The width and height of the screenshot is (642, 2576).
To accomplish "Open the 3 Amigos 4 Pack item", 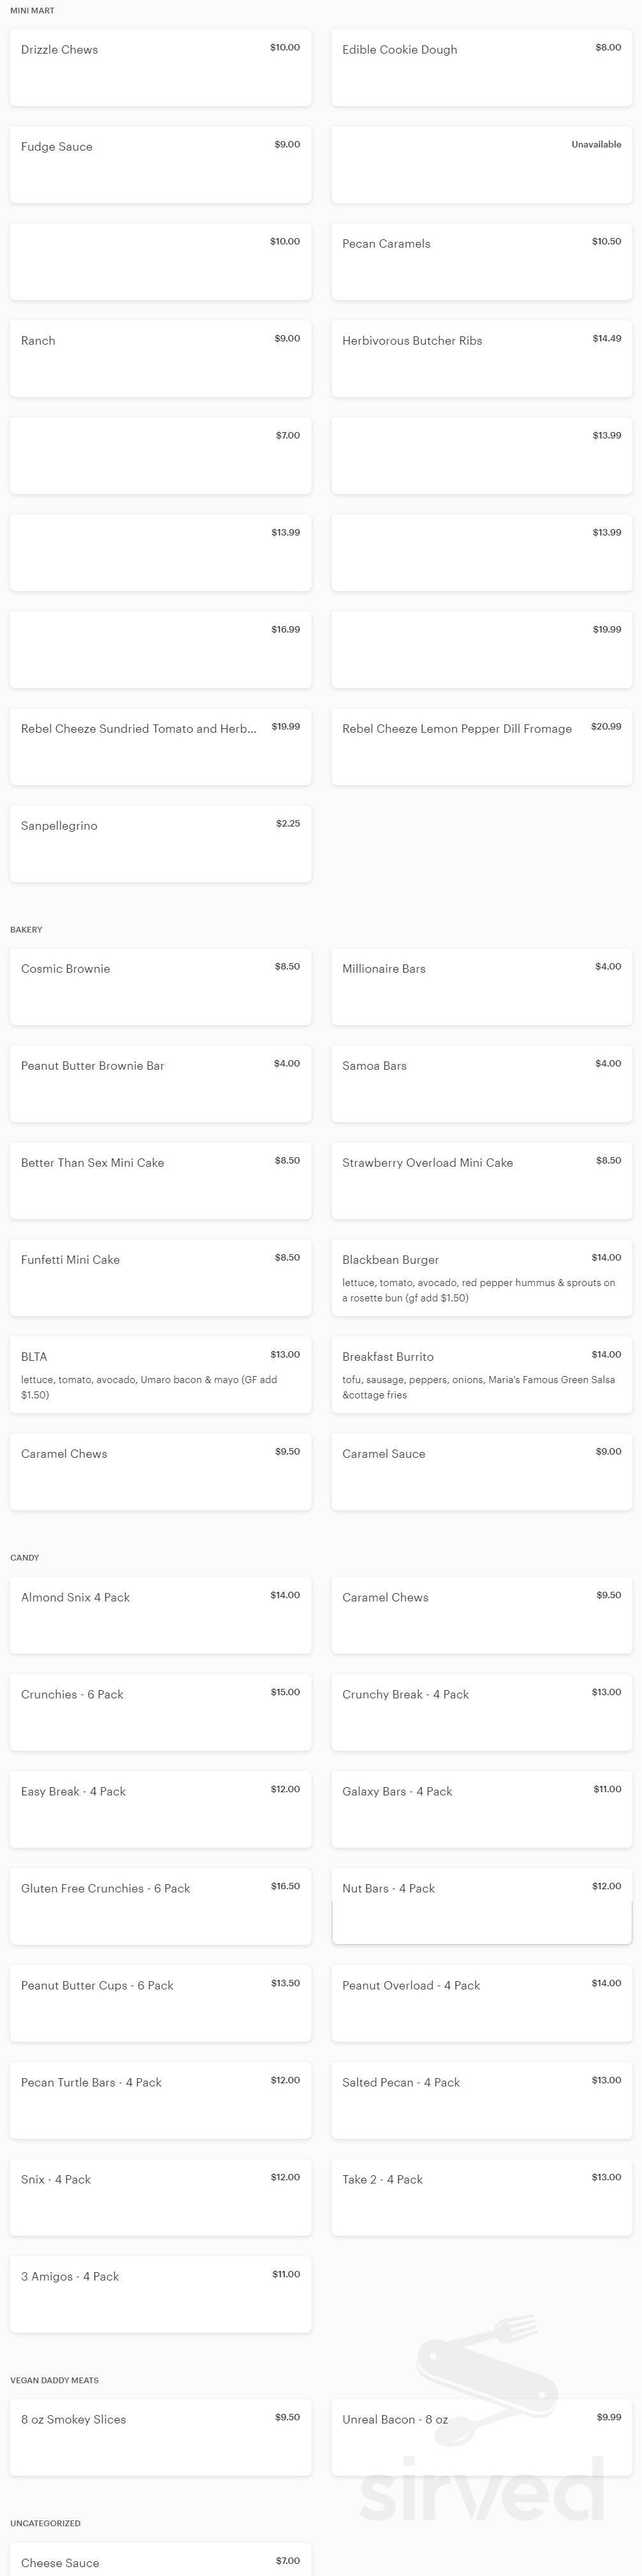I will pos(160,2292).
